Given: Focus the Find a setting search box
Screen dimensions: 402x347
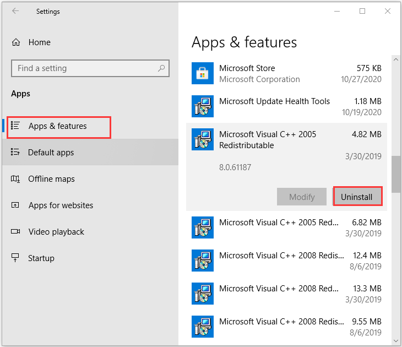Looking at the screenshot, I should point(90,68).
